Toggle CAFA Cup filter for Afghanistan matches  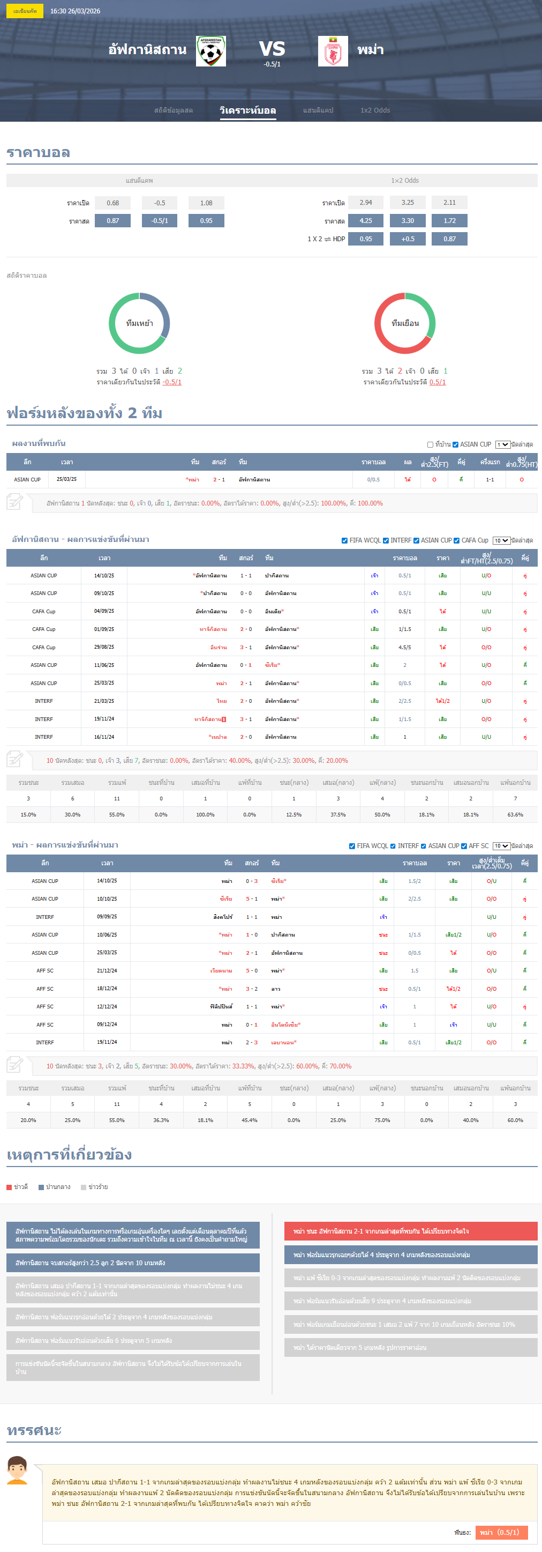pyautogui.click(x=456, y=540)
